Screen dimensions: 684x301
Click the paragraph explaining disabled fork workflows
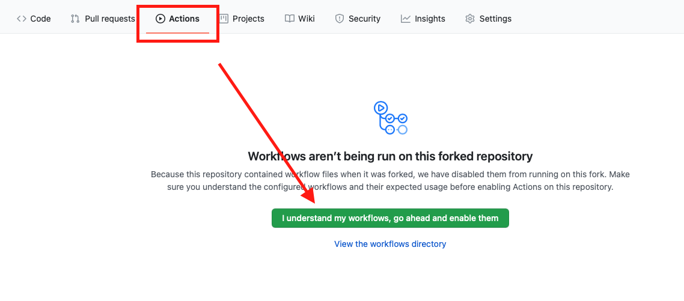[x=390, y=181]
